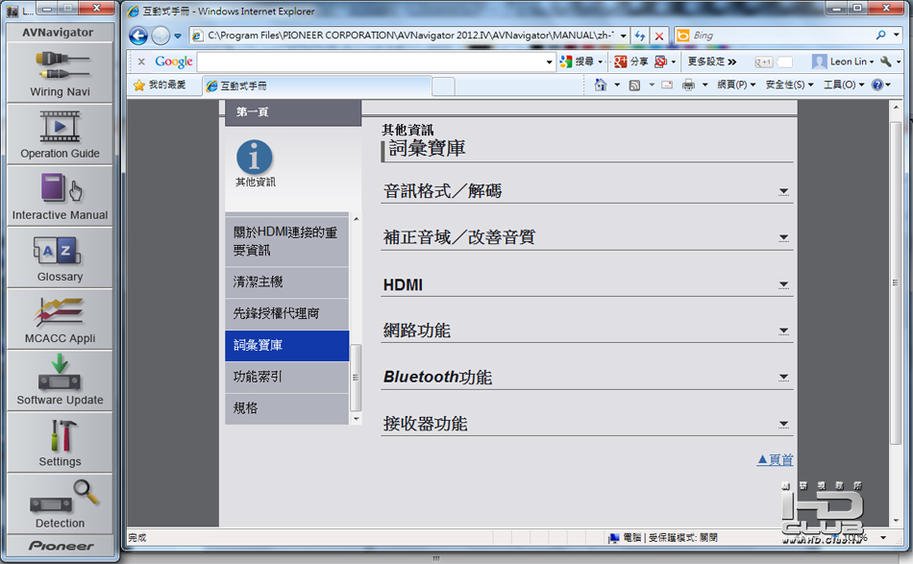The width and height of the screenshot is (913, 564).
Task: Click 更多設定 on Google toolbar
Action: (711, 61)
